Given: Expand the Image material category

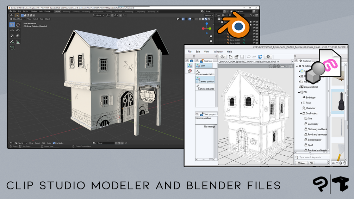Looking at the screenshot, I should [x=299, y=87].
